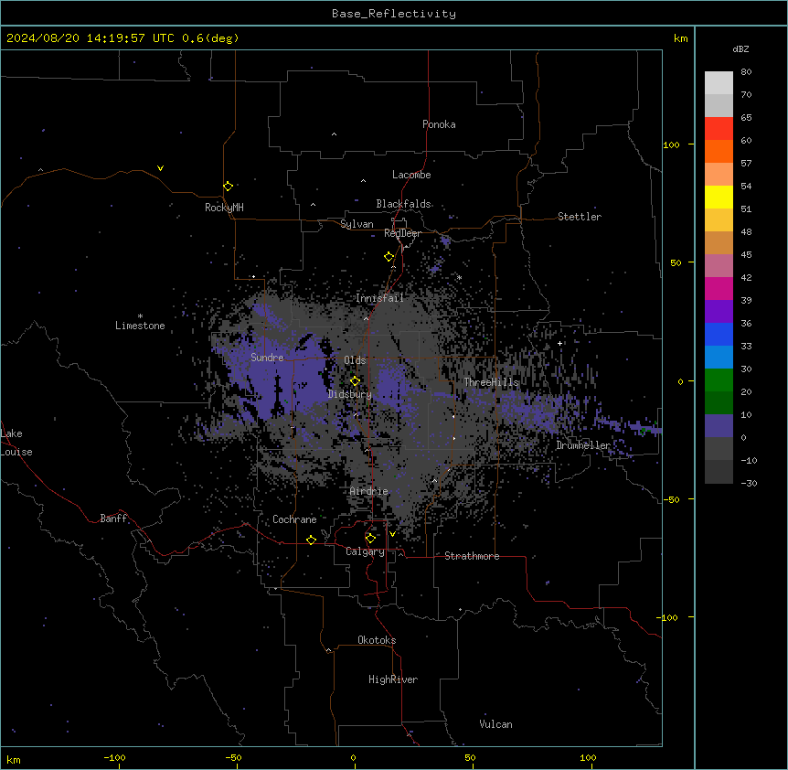Click the Calgary map label
The image size is (788, 770).
pyautogui.click(x=366, y=551)
